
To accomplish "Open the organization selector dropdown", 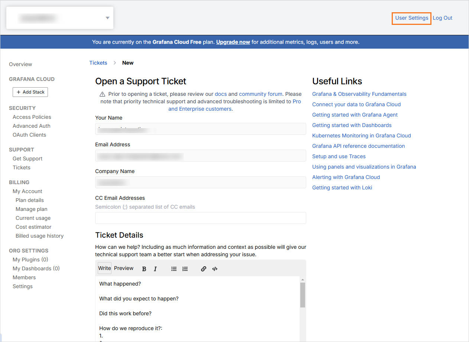I will [60, 18].
